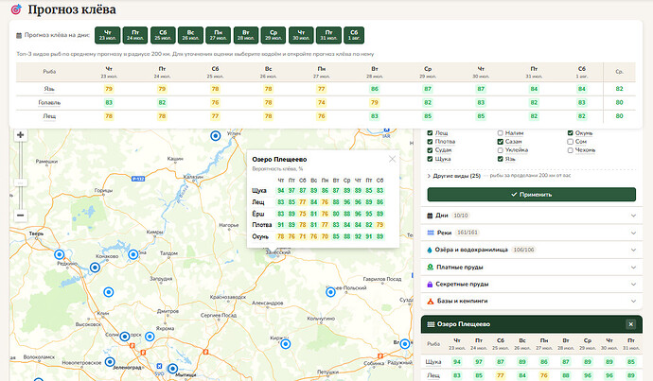Select the marker on Солнечногорск label
The image size is (653, 381).
pos(125,337)
